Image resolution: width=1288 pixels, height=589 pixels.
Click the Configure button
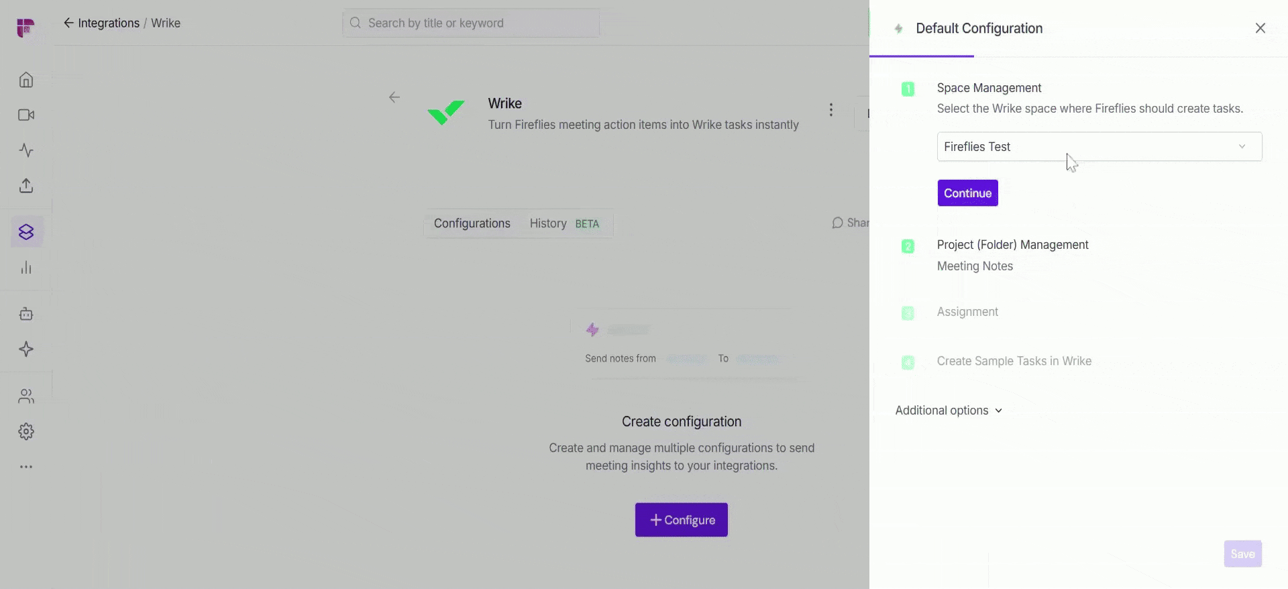(681, 520)
